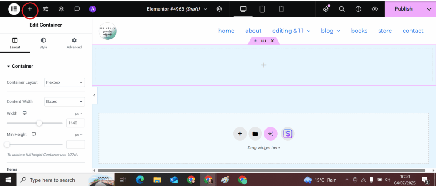Click the What's New megaphone icon
The width and height of the screenshot is (436, 186).
point(326,9)
